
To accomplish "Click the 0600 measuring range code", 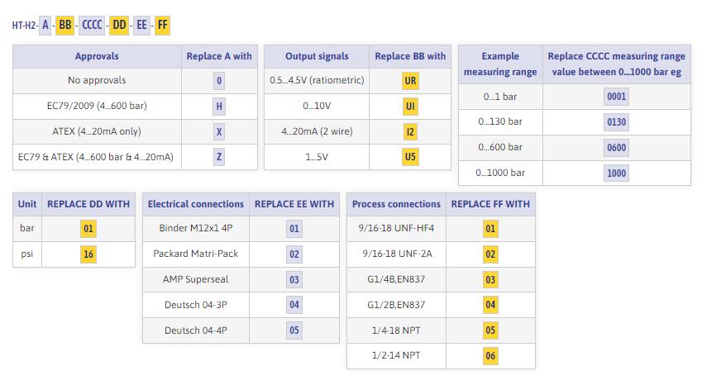I will (617, 148).
